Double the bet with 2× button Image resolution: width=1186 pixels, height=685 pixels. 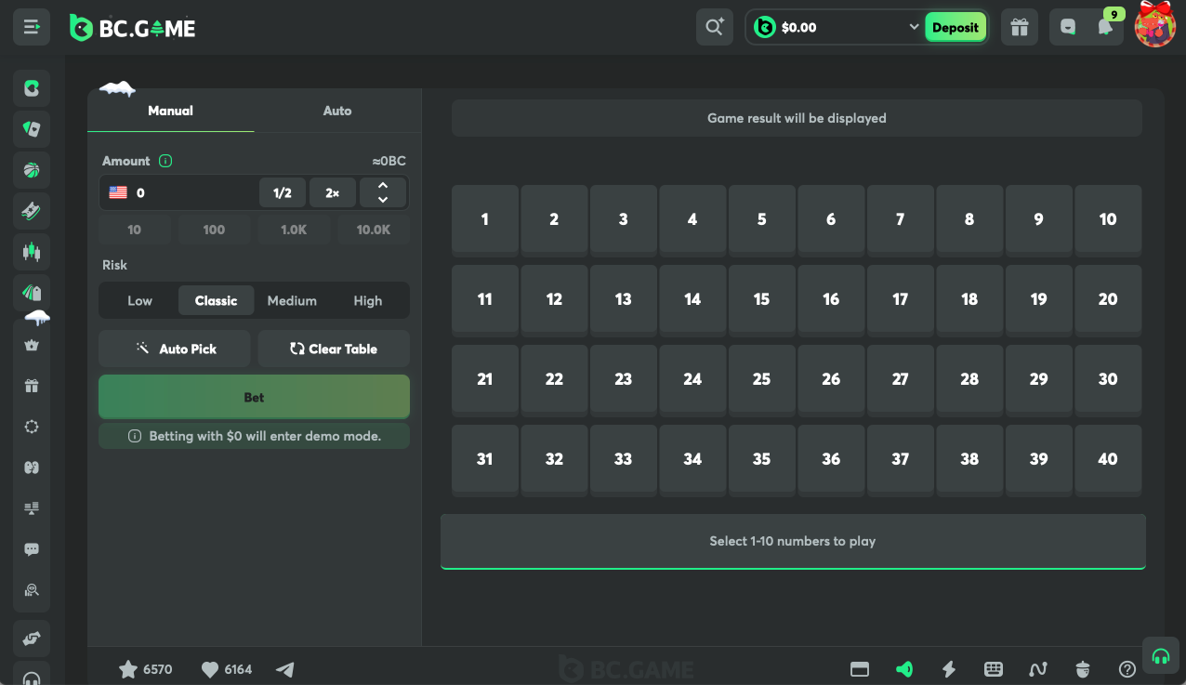333,192
